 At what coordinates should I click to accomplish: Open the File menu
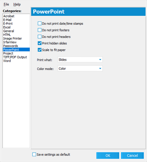tap(6, 4)
